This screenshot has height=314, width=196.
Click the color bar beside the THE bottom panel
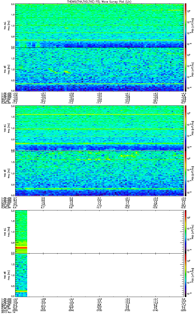tap(186, 275)
